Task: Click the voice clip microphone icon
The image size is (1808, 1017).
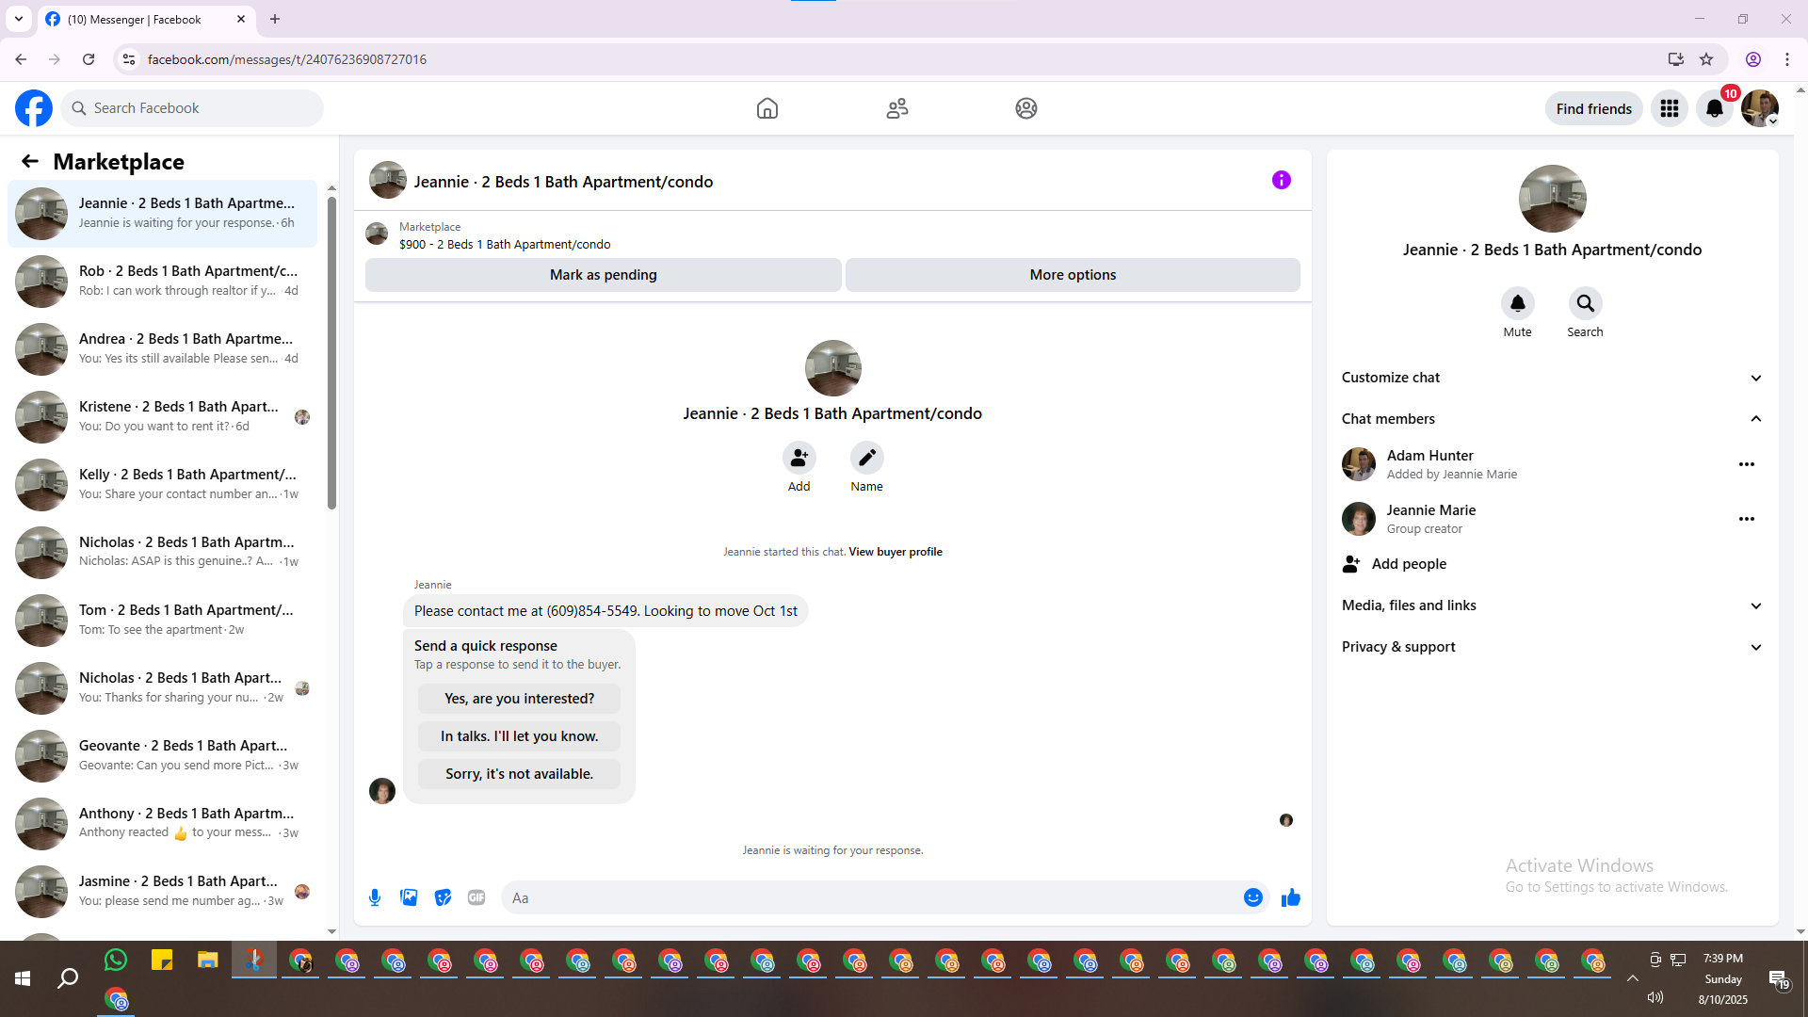Action: pos(375,897)
